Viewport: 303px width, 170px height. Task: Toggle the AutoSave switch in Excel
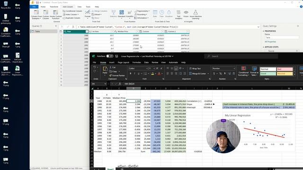(x=110, y=56)
